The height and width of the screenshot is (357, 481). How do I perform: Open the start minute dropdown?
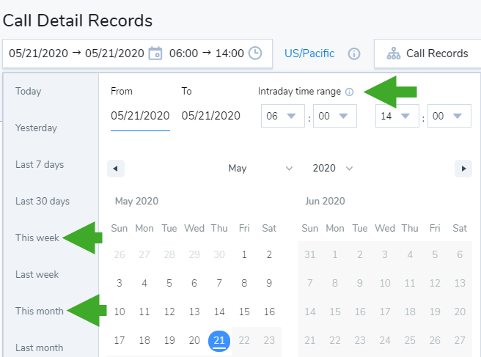click(x=334, y=116)
